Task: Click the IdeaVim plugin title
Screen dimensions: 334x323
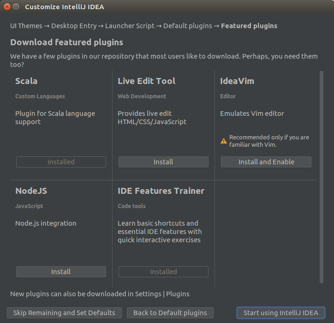Action: click(x=237, y=81)
